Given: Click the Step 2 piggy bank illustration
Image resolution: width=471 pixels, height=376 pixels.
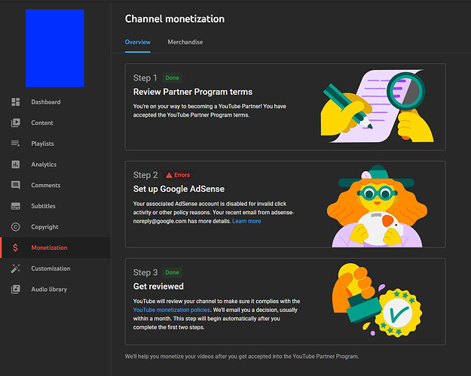Looking at the screenshot, I should (377, 206).
